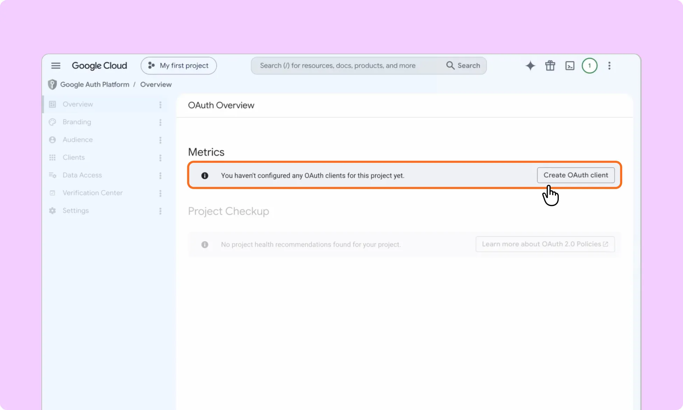Click the Overview dashboard sidebar icon
The image size is (683, 410).
[52, 104]
